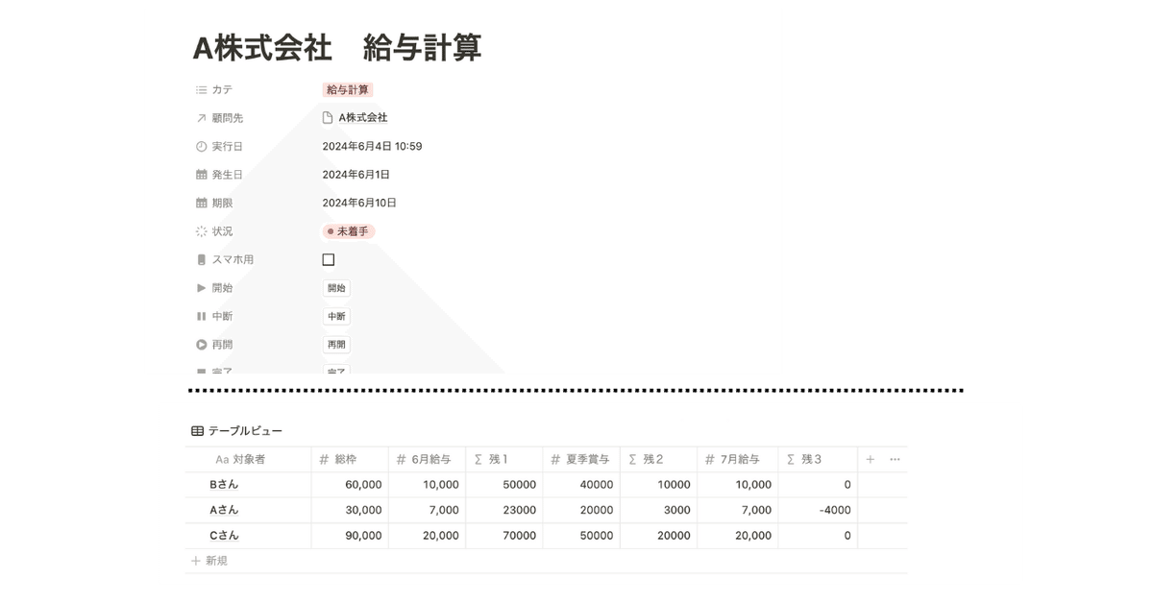Click the pause icon next to 中断
Viewport: 1153px width, 603px height.
(201, 315)
